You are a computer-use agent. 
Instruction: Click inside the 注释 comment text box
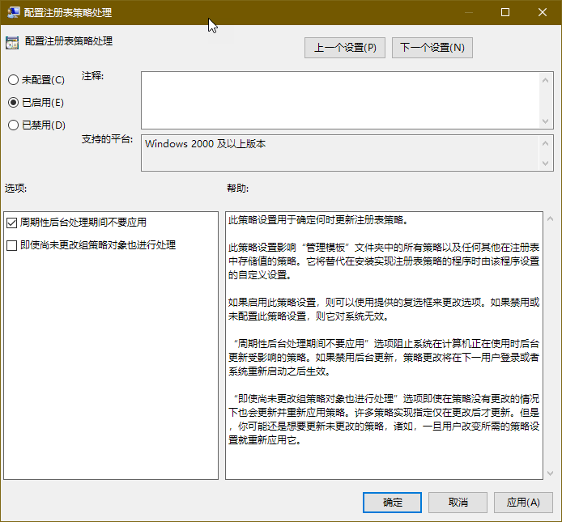pos(340,100)
